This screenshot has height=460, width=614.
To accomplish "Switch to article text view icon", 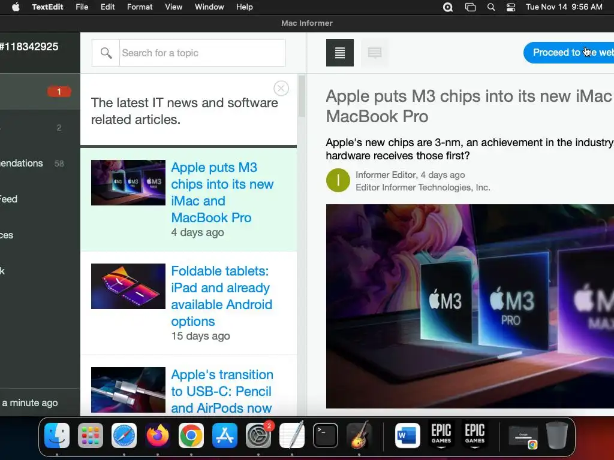I will 340,53.
